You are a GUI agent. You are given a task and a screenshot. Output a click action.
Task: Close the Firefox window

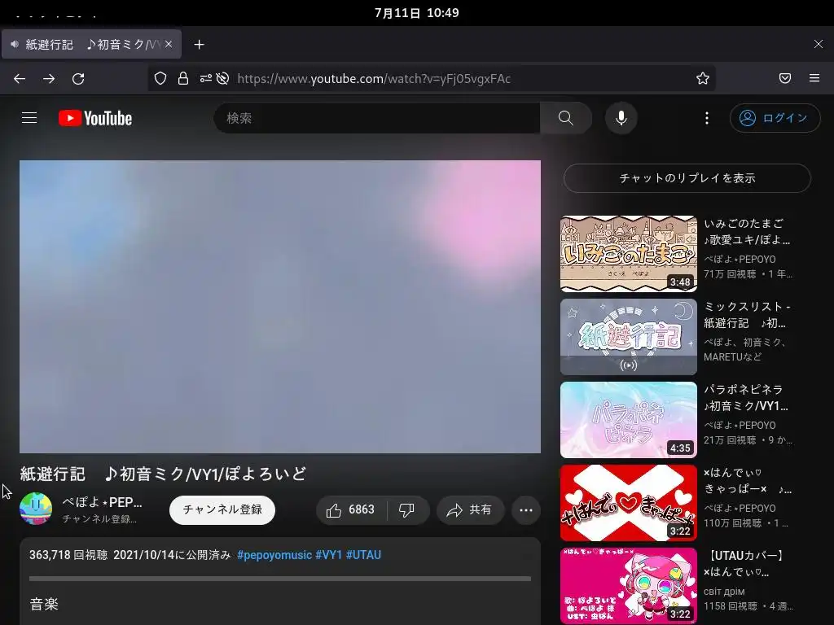pos(818,44)
